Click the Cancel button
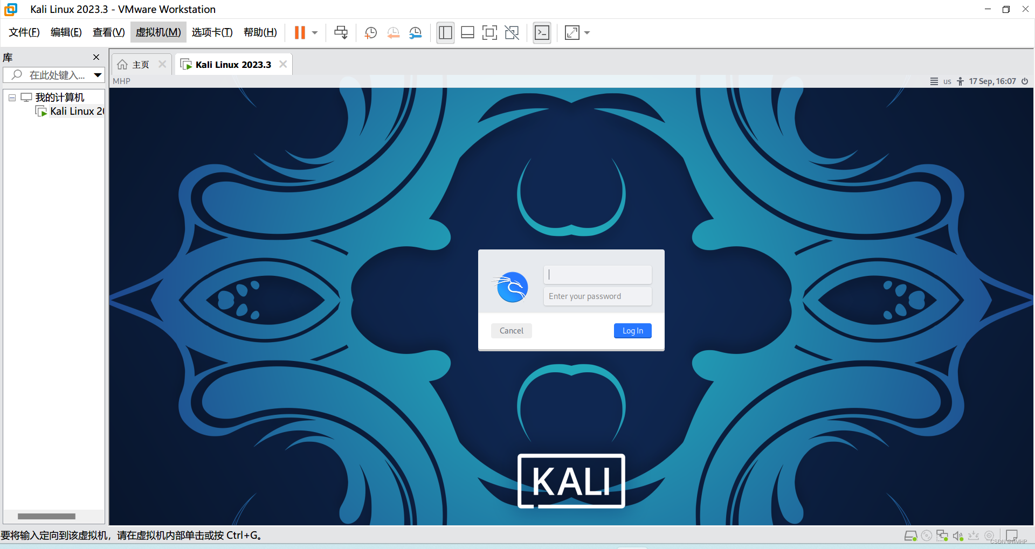Screen dimensions: 1035x549 (x=511, y=331)
